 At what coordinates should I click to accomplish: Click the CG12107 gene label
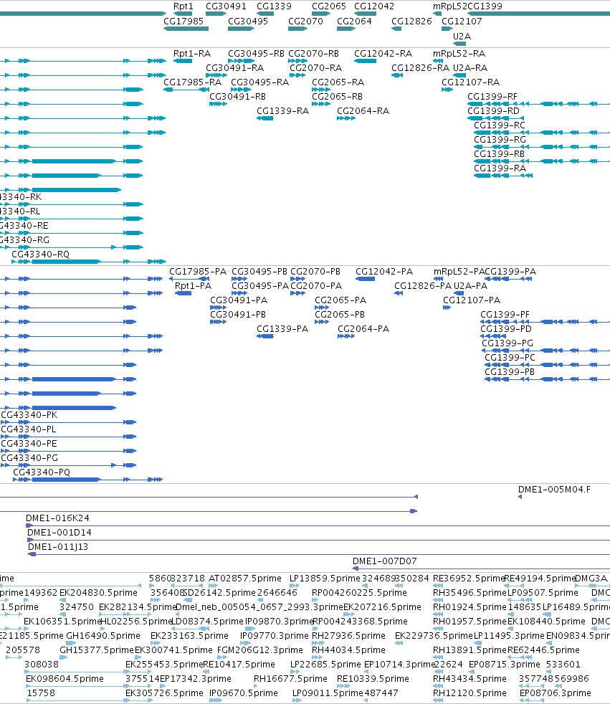pyautogui.click(x=462, y=21)
